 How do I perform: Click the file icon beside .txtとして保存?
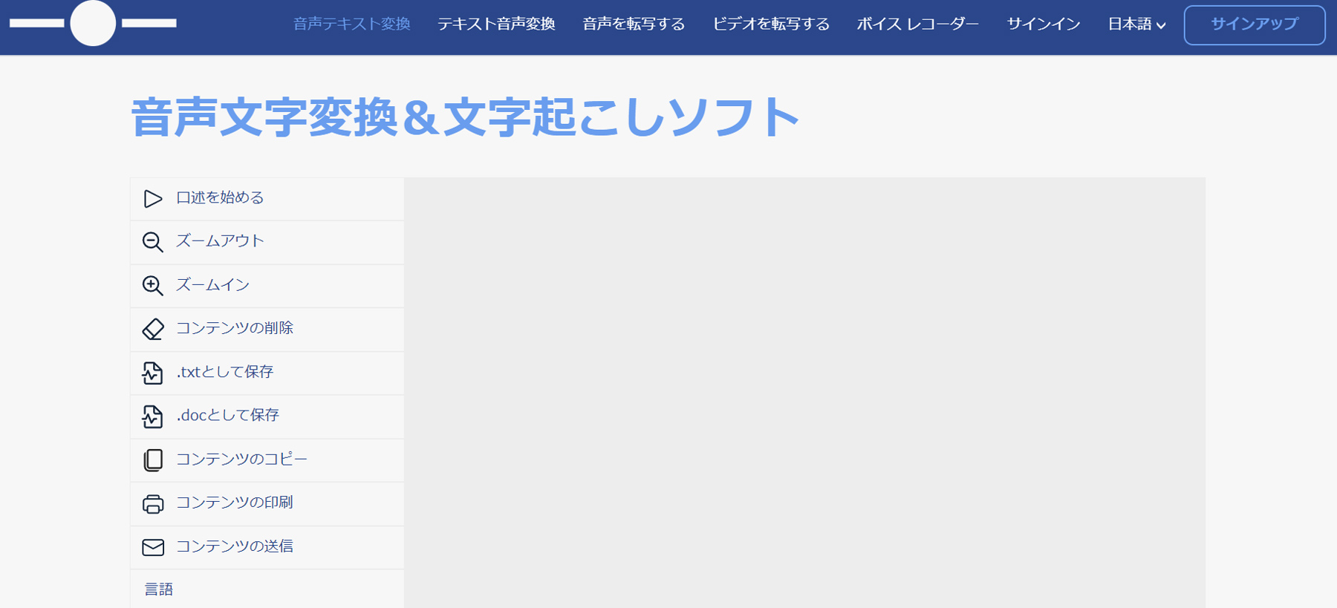[153, 373]
